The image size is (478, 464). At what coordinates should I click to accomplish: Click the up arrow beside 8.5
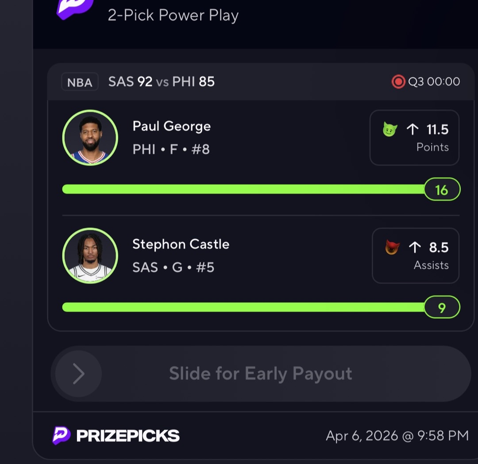[415, 247]
